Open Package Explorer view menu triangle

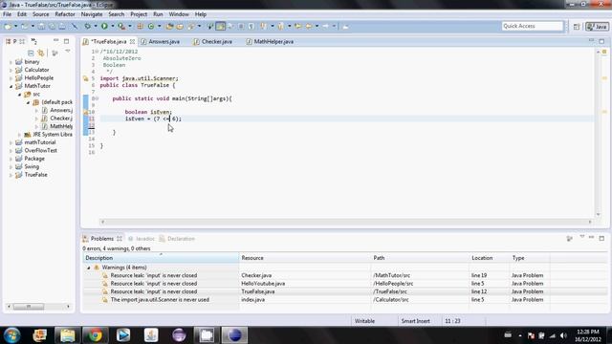pos(68,52)
